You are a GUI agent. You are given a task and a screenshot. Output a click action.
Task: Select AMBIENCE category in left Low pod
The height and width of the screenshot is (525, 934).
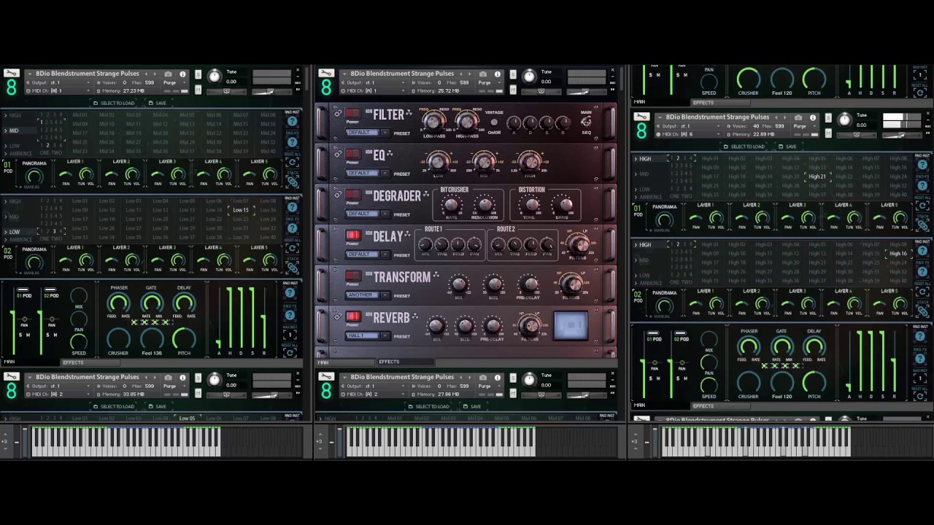19,239
